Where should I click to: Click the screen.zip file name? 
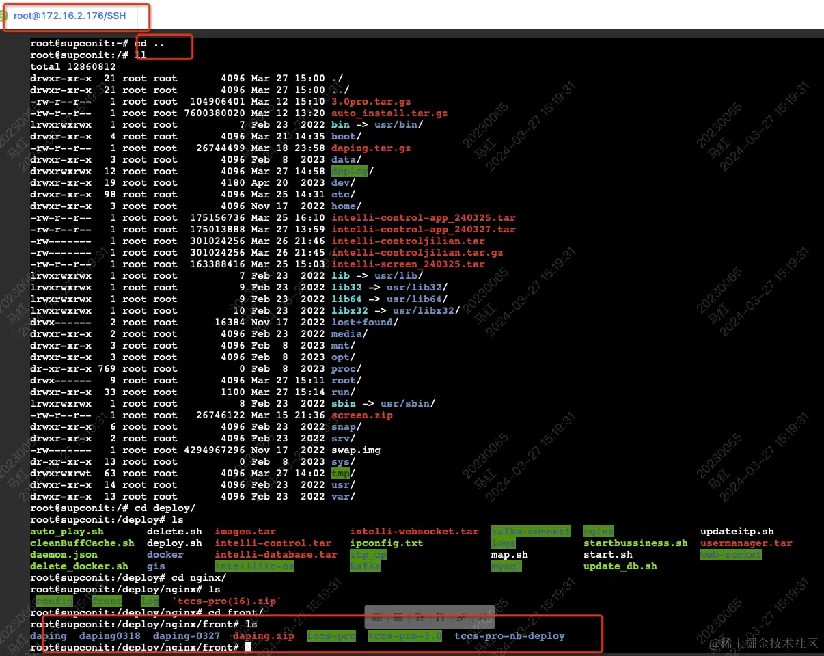[362, 415]
